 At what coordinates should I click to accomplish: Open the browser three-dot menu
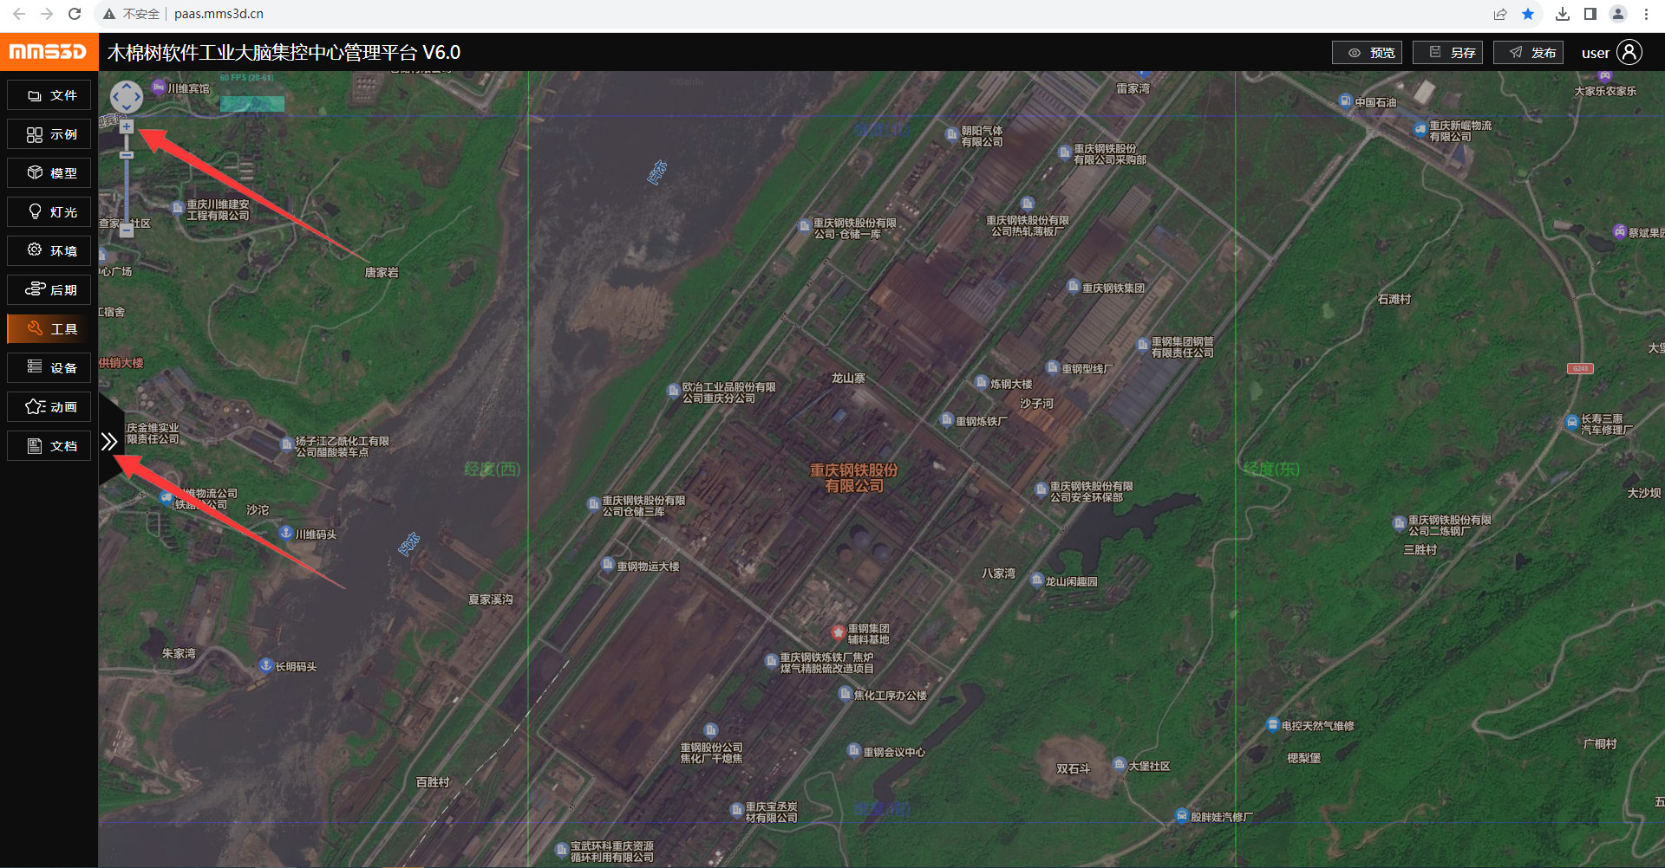1646,14
